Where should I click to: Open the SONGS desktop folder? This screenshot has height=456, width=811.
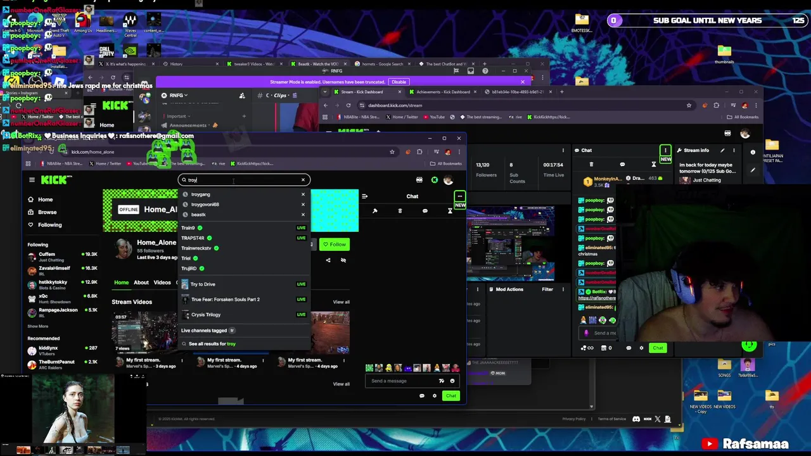pyautogui.click(x=725, y=367)
